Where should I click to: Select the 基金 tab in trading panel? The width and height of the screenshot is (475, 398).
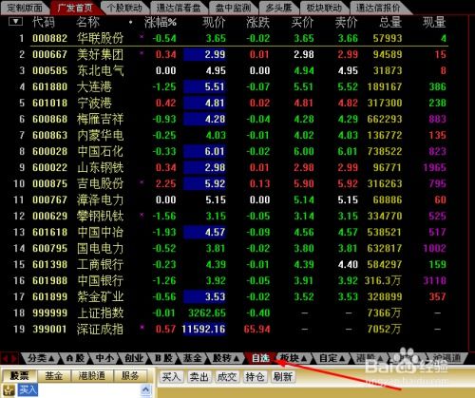(54, 376)
